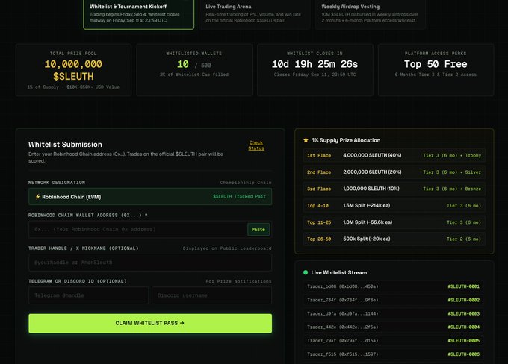Click the Championship Chain label
The height and width of the screenshot is (364, 508).
[x=246, y=183]
